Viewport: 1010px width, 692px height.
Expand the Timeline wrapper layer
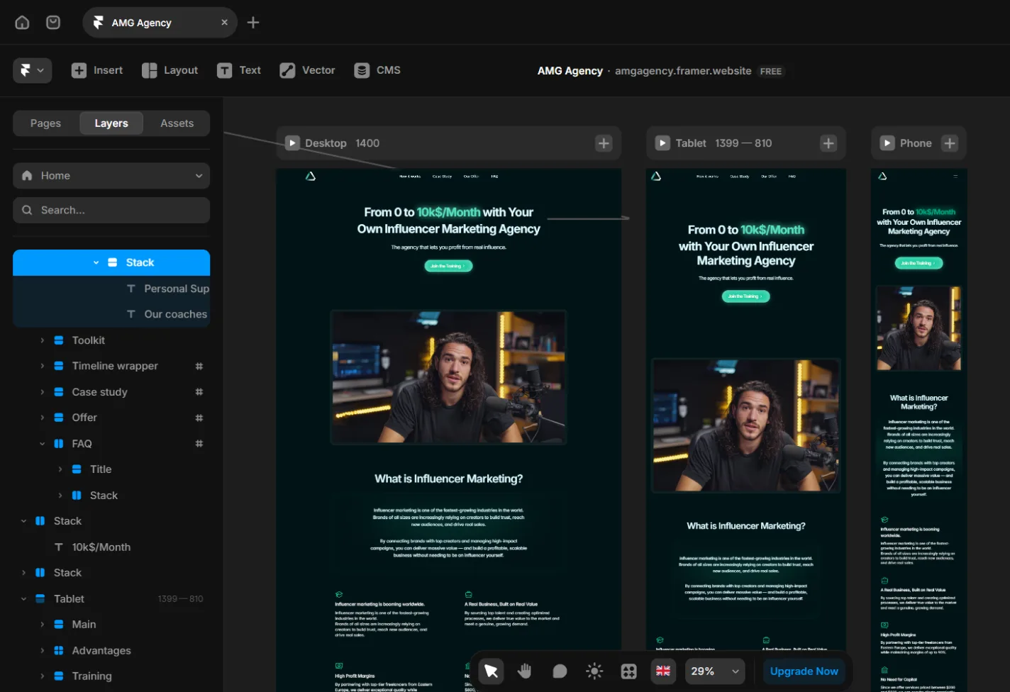(x=42, y=366)
